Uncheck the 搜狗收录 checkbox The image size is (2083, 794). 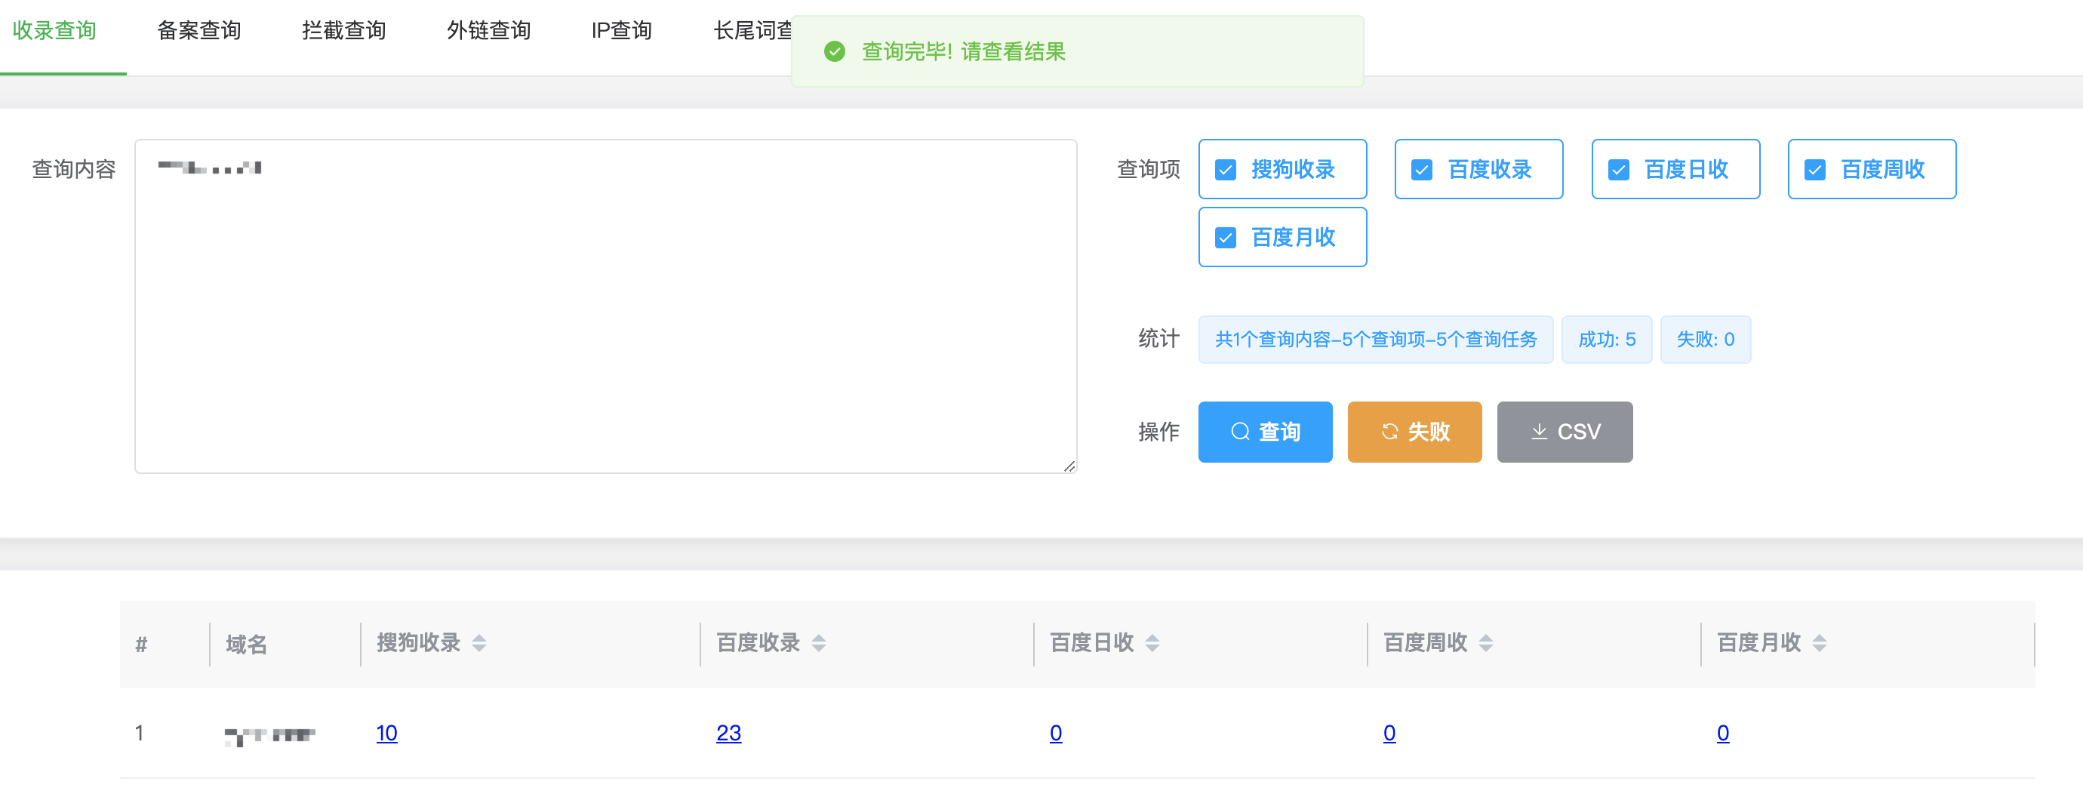[1226, 170]
